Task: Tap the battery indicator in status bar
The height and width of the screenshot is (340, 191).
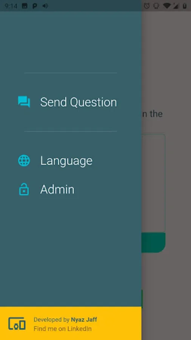Action: click(x=185, y=6)
